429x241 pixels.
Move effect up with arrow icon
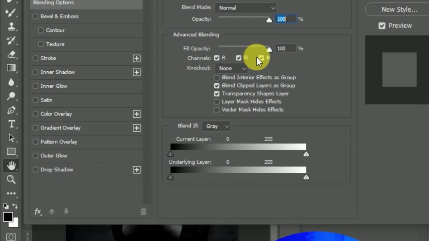(x=52, y=212)
